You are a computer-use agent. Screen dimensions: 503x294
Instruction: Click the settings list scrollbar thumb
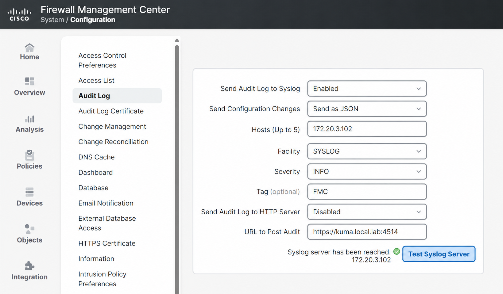click(x=177, y=169)
